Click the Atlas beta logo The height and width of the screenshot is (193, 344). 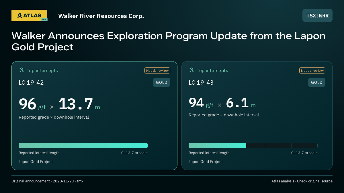29,15
